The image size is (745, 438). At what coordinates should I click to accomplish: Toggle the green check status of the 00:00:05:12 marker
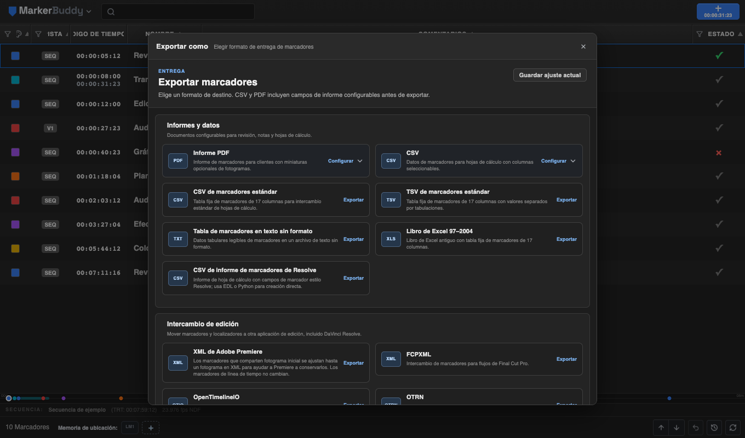coord(719,55)
